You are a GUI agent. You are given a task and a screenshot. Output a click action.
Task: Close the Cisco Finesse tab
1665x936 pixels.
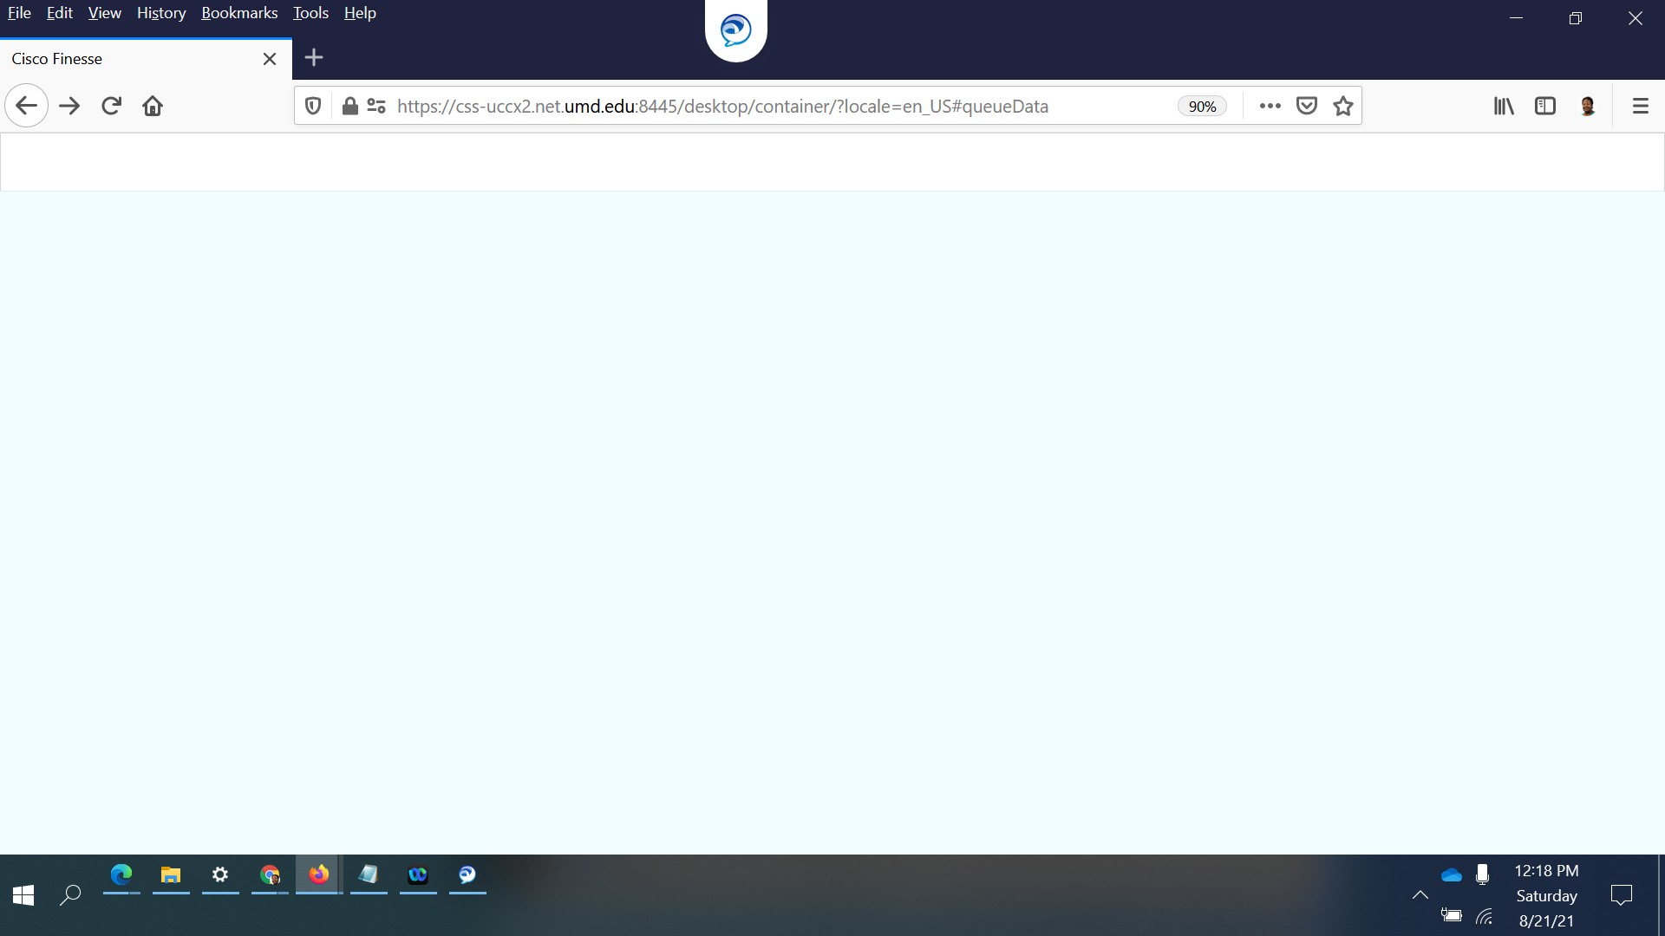click(270, 59)
